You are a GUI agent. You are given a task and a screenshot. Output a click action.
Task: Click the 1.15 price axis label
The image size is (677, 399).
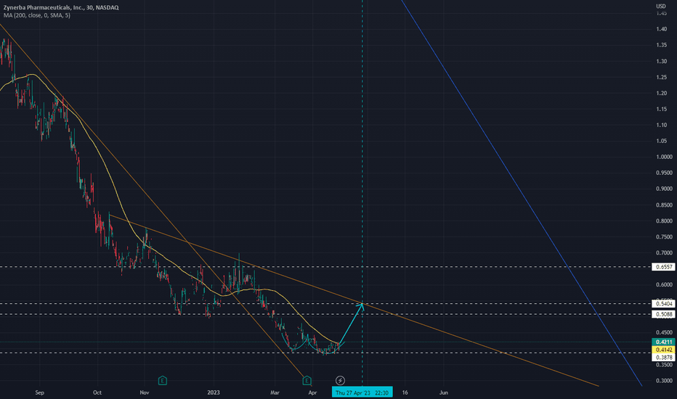tap(662, 109)
